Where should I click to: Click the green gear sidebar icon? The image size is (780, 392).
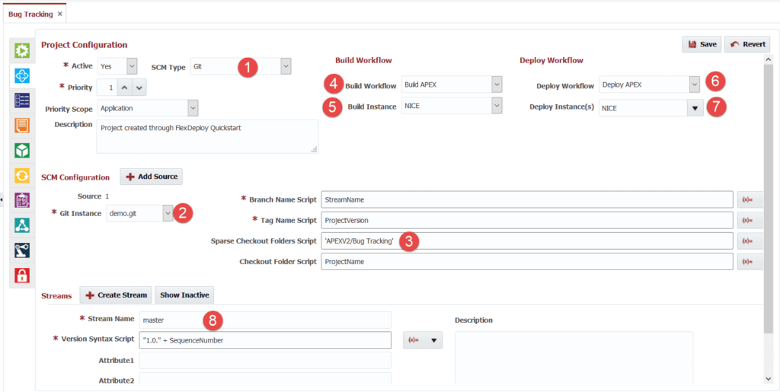tap(22, 51)
